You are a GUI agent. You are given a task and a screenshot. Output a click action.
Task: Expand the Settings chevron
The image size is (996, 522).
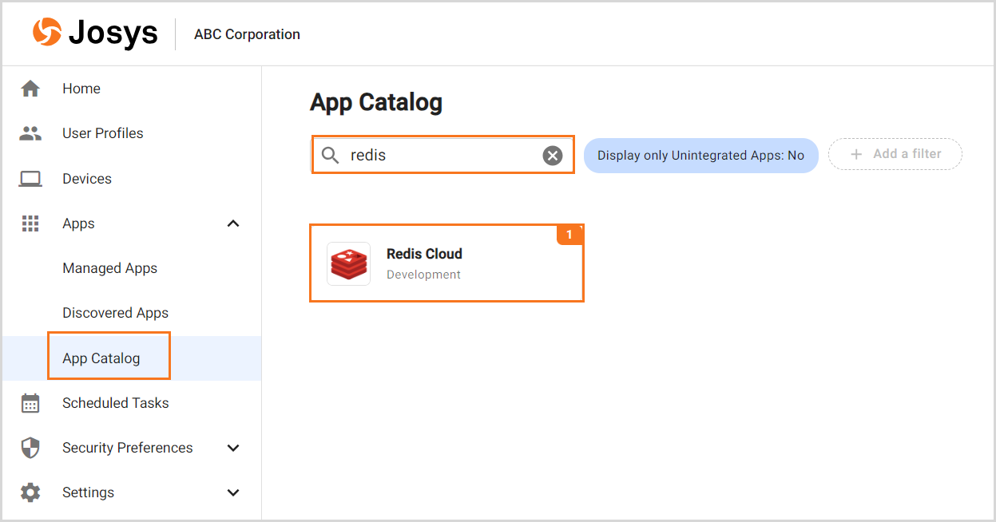pyautogui.click(x=233, y=492)
